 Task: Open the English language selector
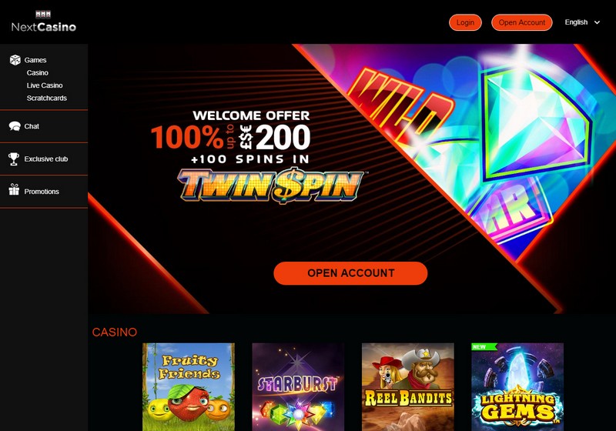pyautogui.click(x=582, y=22)
